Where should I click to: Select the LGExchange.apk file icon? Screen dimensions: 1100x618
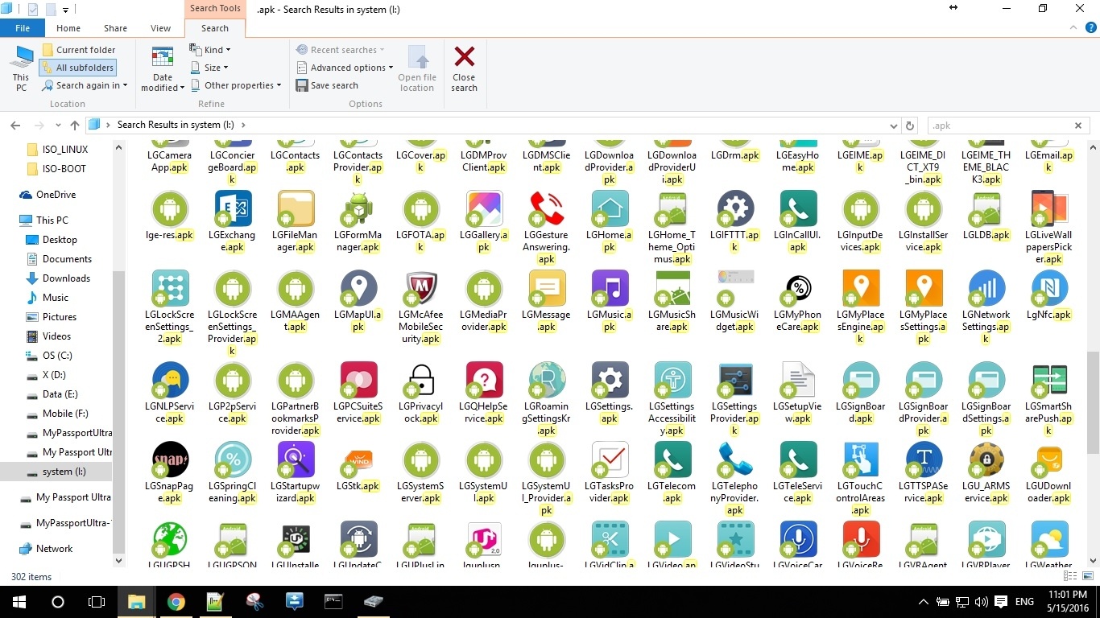pos(232,209)
